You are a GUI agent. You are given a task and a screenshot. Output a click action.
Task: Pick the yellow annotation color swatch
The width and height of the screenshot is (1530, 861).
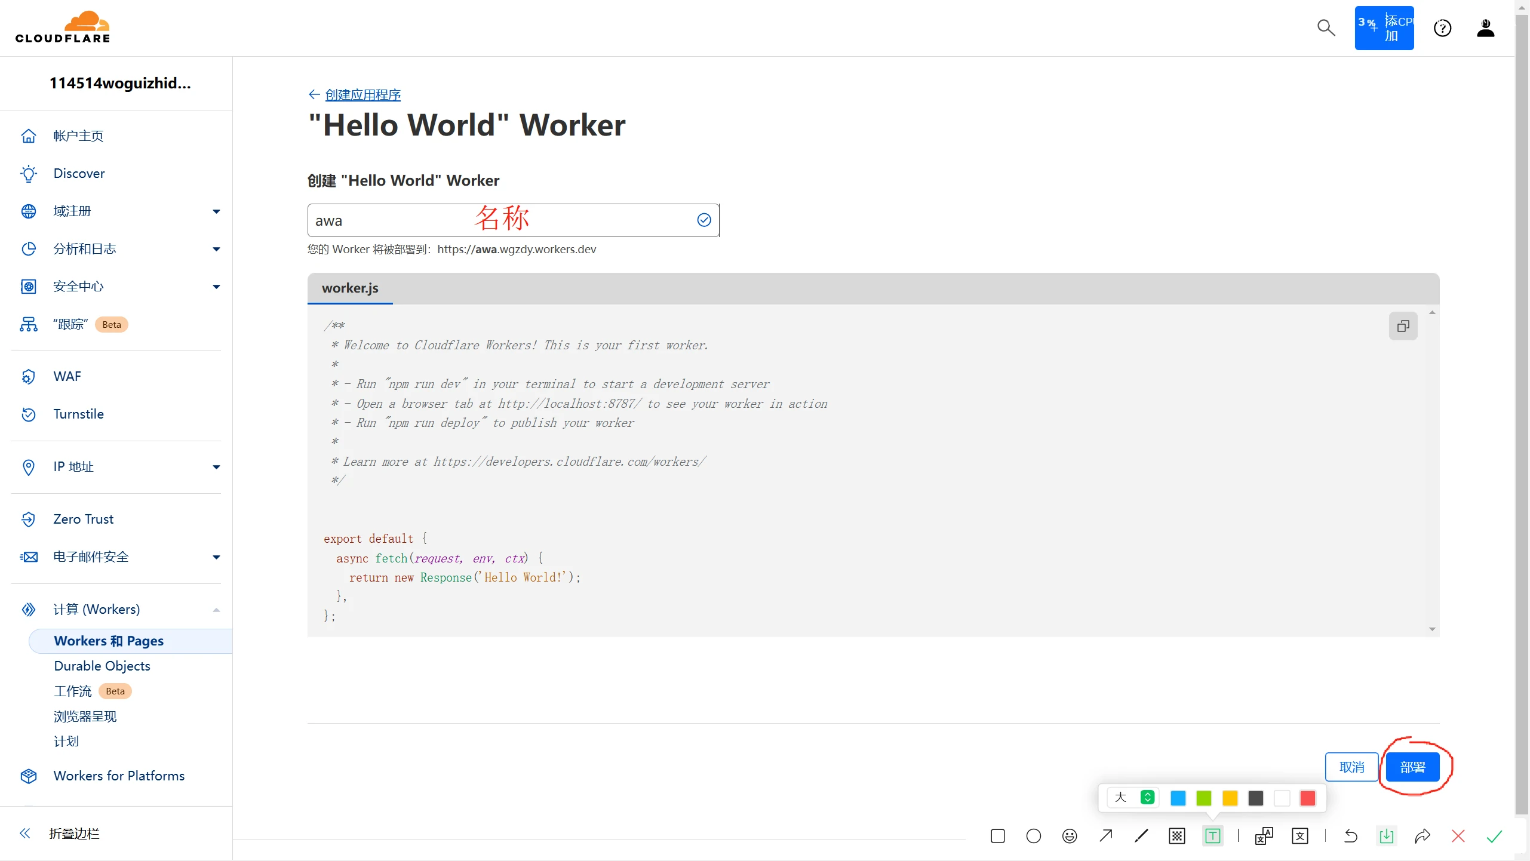[1230, 798]
